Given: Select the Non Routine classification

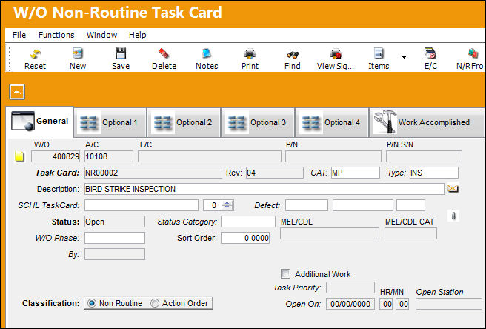Looking at the screenshot, I should (x=92, y=303).
